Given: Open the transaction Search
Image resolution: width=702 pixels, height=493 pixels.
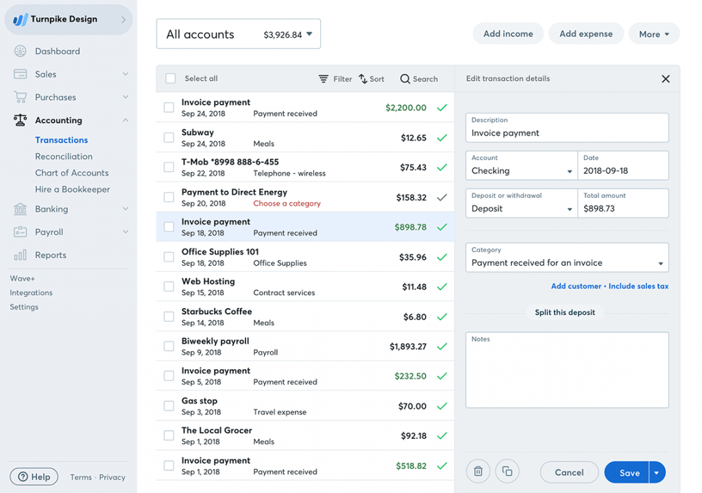Looking at the screenshot, I should [419, 79].
